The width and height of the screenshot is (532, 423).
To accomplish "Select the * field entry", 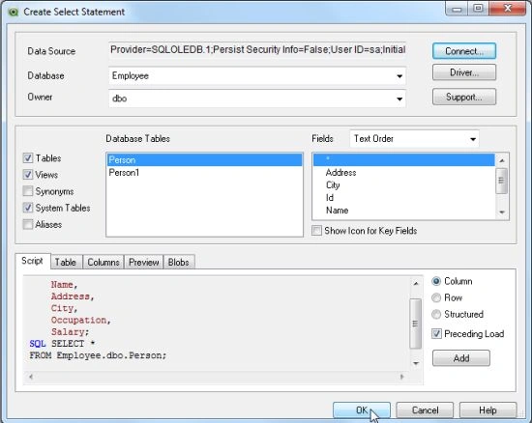I will [x=403, y=160].
